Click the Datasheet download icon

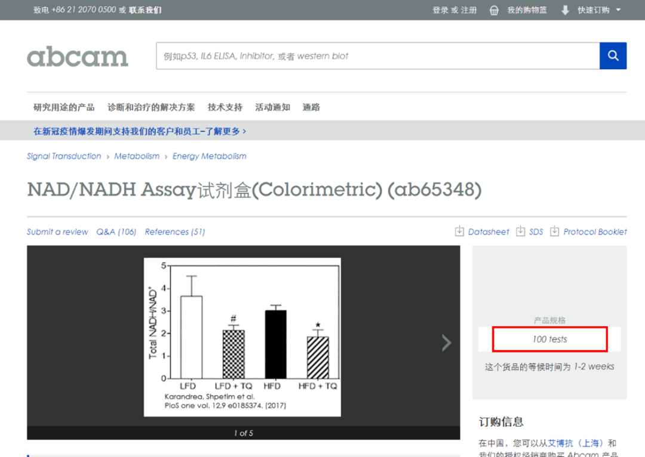[x=459, y=231]
